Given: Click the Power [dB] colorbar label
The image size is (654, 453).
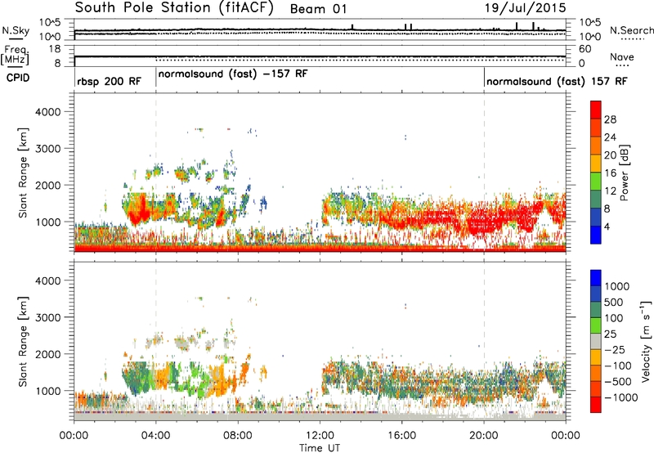Looking at the screenshot, I should (x=625, y=173).
